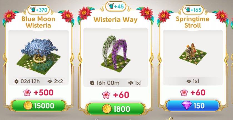Click the Springtime Stroll title text
The image size is (233, 120).
click(193, 22)
